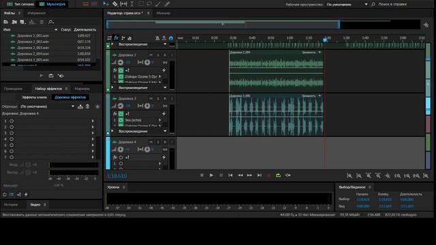Toggle the metronome icon above tracks
436x245 pixels.
157,38
